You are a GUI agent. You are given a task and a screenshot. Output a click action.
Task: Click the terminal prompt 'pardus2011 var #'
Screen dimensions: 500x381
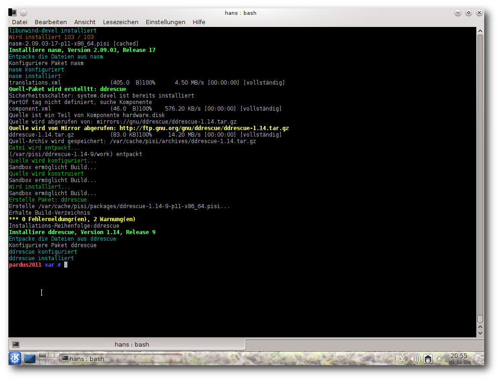[35, 265]
